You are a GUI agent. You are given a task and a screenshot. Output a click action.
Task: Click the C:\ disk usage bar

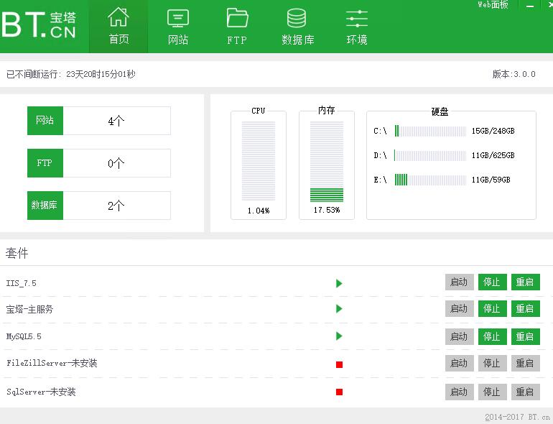coord(430,131)
